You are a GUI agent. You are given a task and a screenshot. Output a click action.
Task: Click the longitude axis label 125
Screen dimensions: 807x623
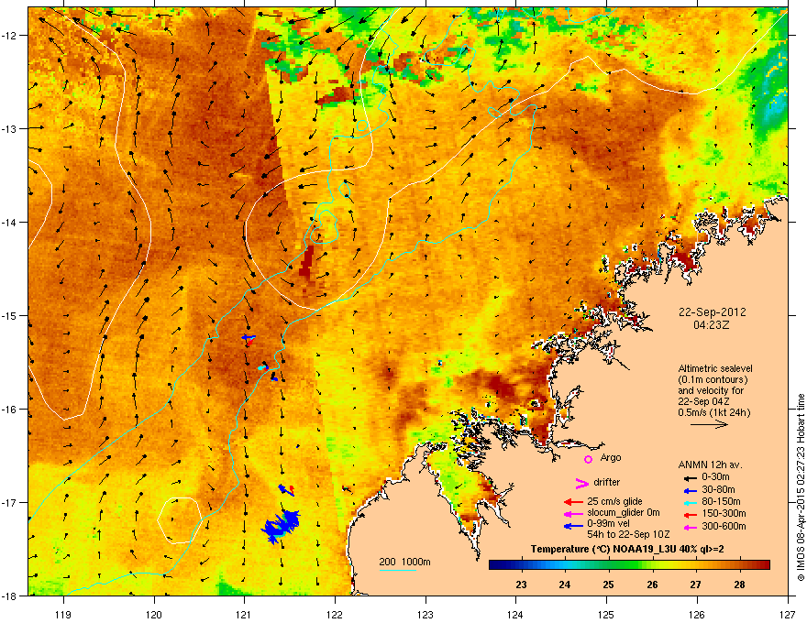click(606, 614)
